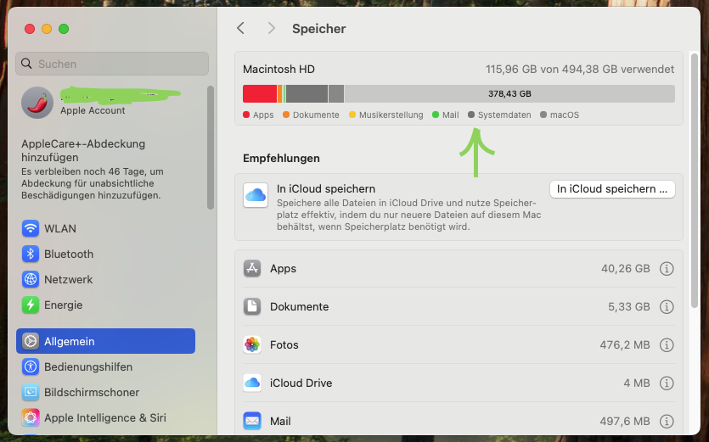709x442 pixels.
Task: Click the Apps App Store icon
Action: pos(252,268)
